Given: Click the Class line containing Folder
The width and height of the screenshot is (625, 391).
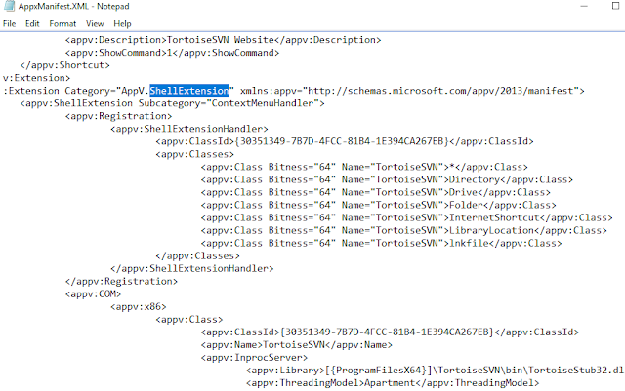Looking at the screenshot, I should (378, 206).
